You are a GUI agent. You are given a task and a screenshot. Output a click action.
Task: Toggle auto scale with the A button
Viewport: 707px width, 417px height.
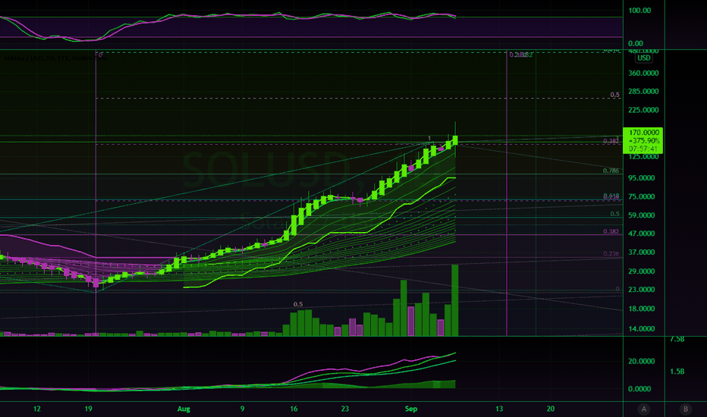[644, 409]
